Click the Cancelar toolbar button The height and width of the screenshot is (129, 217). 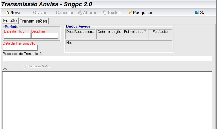point(64,13)
